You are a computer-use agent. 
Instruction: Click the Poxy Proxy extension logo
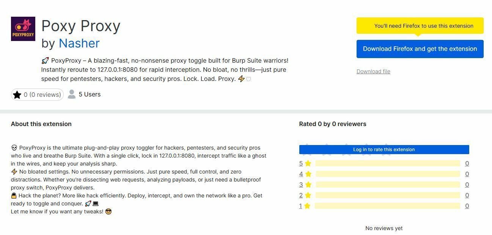point(23,29)
